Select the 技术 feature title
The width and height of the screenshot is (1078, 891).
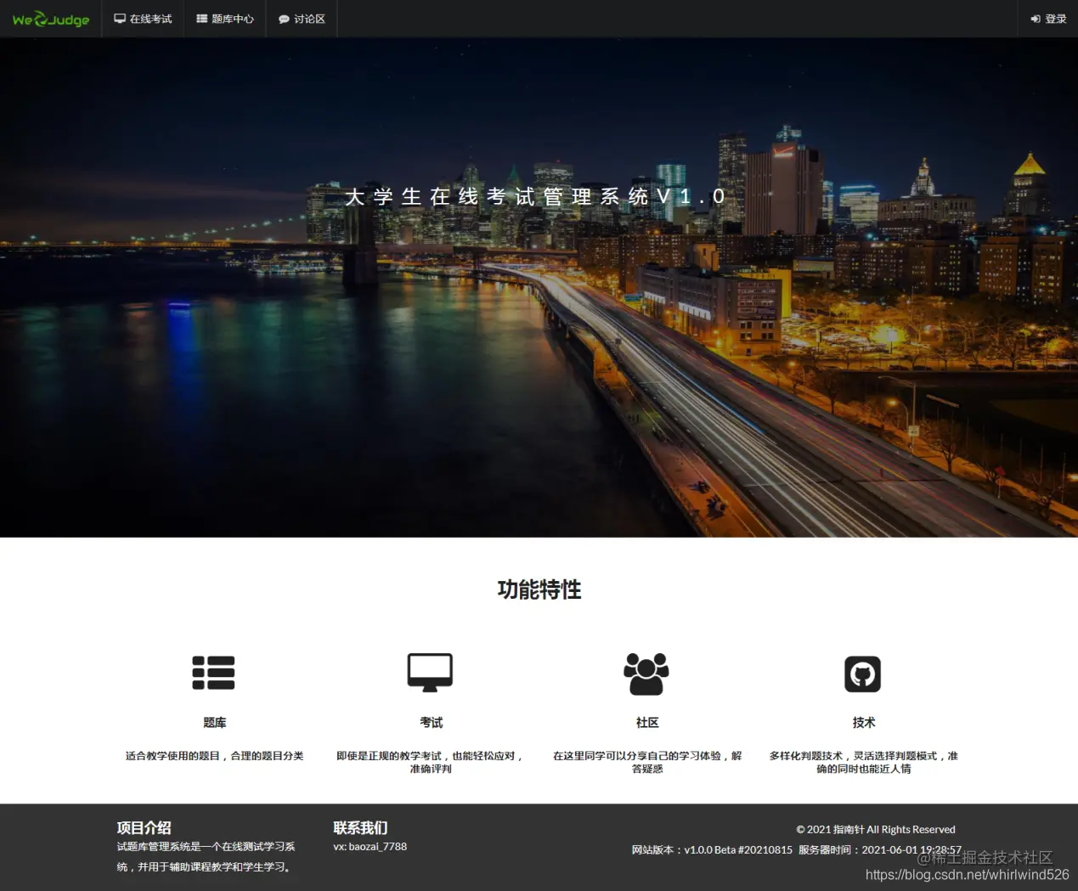[x=864, y=723]
